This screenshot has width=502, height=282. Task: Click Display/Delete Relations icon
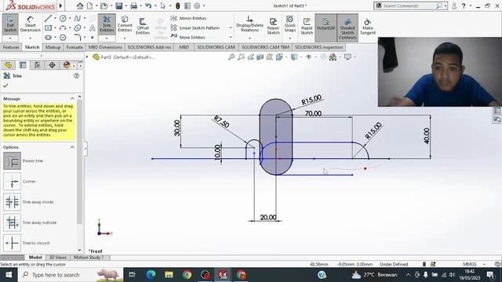(x=249, y=23)
